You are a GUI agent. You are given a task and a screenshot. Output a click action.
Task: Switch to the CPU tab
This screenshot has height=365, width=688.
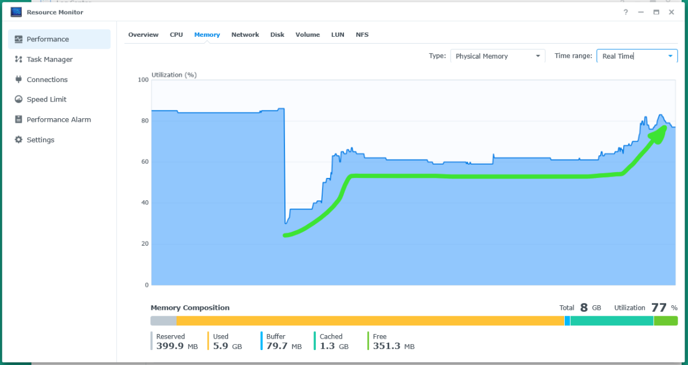pyautogui.click(x=176, y=35)
